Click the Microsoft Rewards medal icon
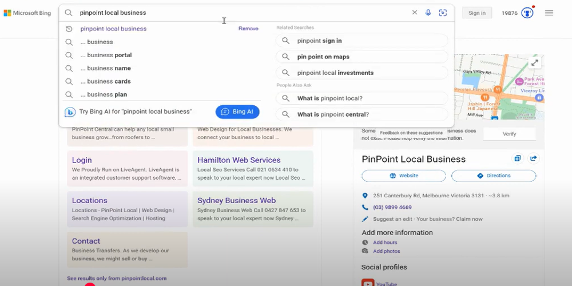 click(x=527, y=13)
